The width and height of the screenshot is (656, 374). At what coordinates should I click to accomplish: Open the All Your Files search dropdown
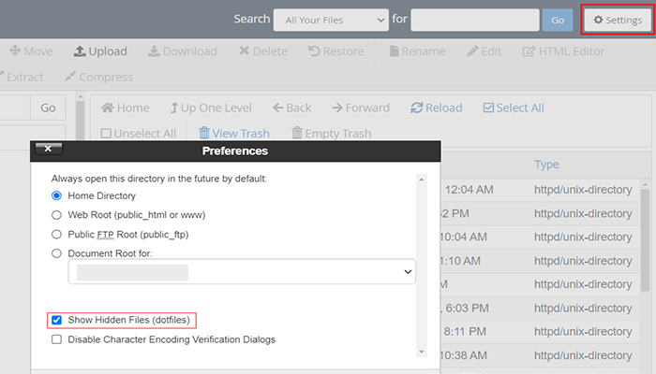[331, 20]
